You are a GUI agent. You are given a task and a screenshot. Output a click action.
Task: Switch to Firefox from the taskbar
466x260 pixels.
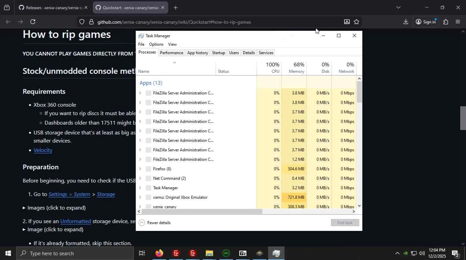pos(159,253)
